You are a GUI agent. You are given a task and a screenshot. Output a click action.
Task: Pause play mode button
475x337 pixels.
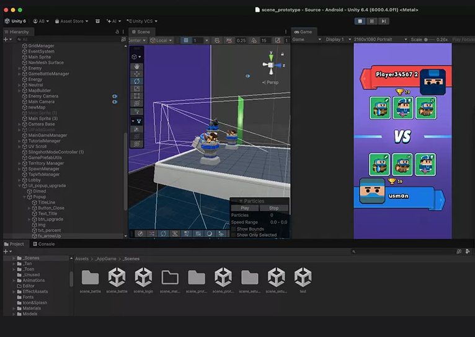click(371, 21)
